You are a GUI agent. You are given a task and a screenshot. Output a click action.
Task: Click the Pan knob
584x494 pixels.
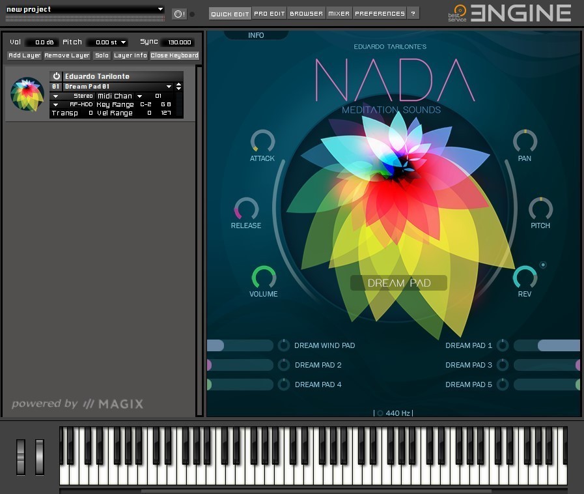(x=525, y=141)
